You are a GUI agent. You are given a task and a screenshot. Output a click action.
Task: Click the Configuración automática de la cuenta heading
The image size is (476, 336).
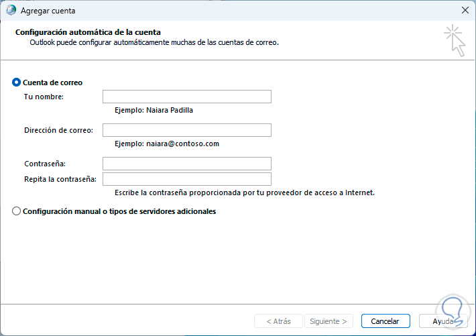click(88, 32)
